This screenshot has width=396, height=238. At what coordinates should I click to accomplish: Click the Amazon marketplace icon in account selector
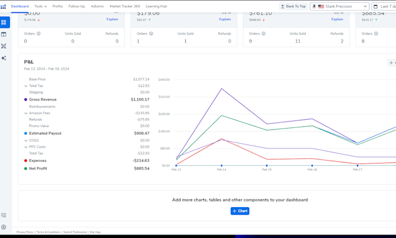(x=314, y=6)
